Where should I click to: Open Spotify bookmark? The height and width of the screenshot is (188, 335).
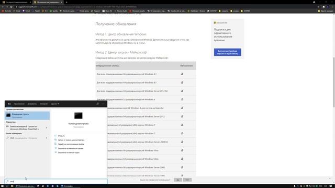click(54, 11)
